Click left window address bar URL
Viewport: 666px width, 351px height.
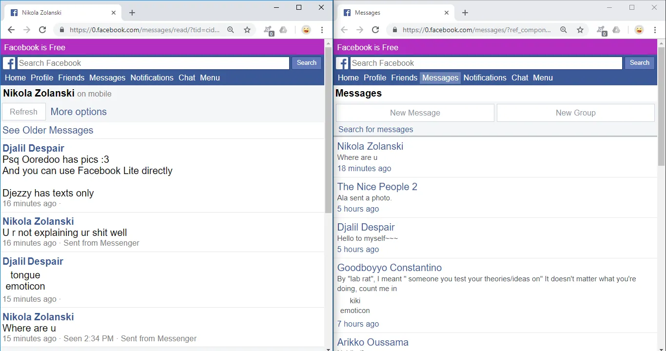(x=145, y=30)
